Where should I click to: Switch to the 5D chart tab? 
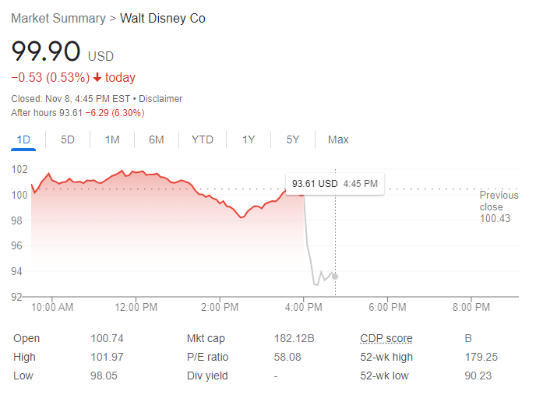click(68, 139)
